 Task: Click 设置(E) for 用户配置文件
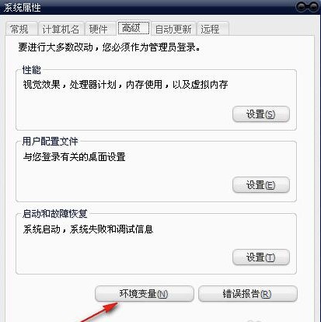[x=261, y=185]
